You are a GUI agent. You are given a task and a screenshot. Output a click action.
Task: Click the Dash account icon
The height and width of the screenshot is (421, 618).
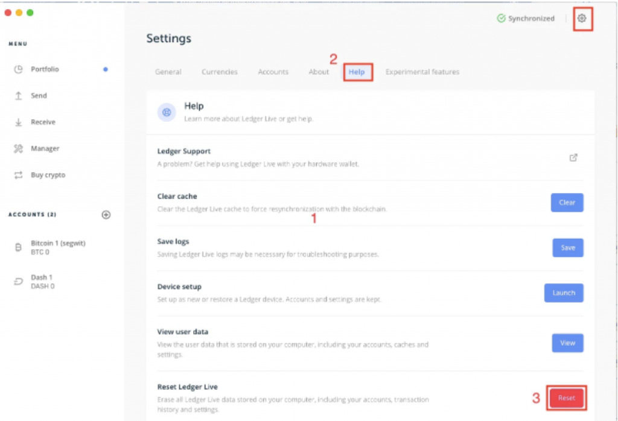point(19,282)
